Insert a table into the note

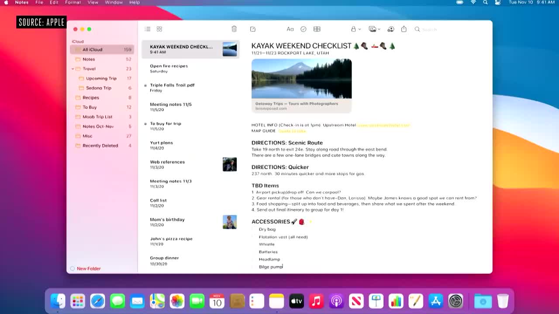pos(317,29)
